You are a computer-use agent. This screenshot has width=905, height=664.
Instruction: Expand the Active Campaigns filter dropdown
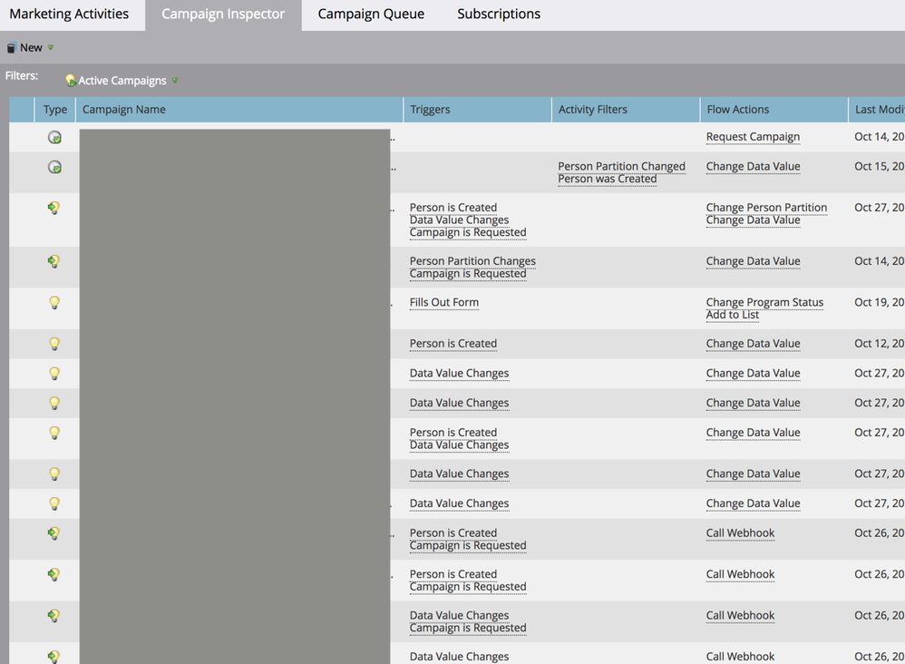[175, 81]
